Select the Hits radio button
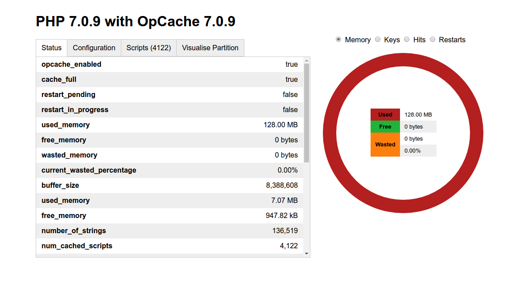This screenshot has height=299, width=532. pyautogui.click(x=407, y=40)
